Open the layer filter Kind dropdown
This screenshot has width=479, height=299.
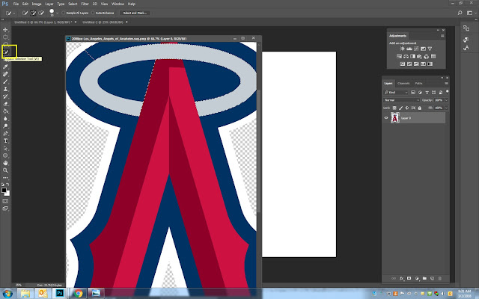[x=396, y=93]
